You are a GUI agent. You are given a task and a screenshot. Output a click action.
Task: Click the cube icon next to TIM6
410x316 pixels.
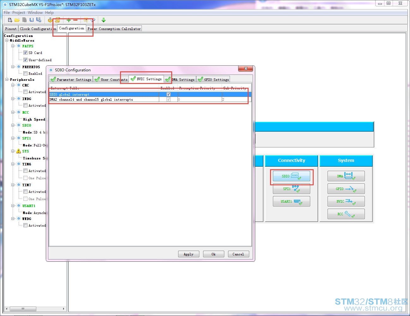[19, 164]
